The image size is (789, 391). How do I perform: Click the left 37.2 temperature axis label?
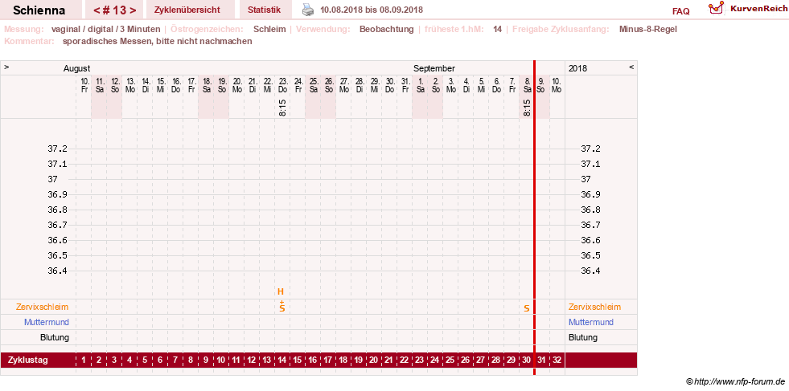tap(57, 149)
